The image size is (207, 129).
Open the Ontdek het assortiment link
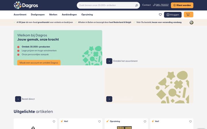tap(125, 61)
